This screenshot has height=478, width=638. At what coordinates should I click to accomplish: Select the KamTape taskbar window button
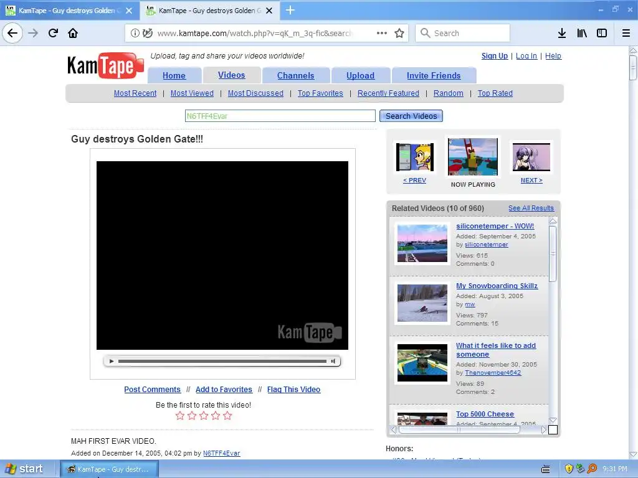coord(109,469)
